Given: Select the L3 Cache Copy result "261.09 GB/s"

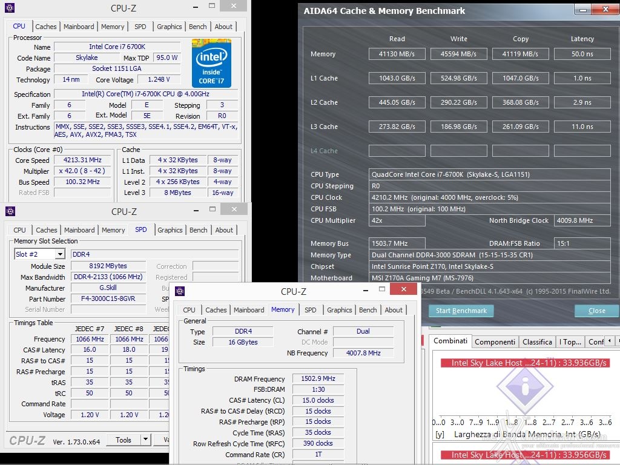Looking at the screenshot, I should coord(520,127).
